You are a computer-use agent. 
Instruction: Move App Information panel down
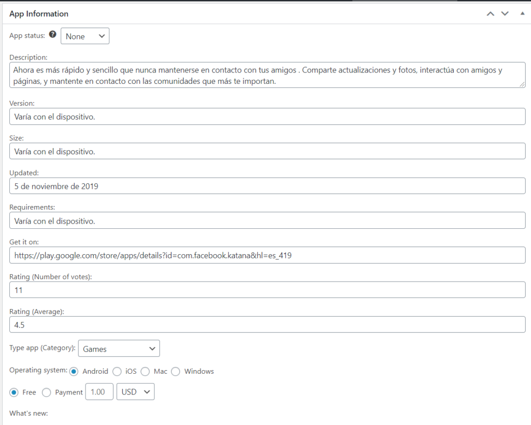505,14
